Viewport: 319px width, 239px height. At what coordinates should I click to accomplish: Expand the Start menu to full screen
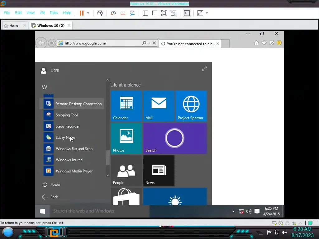click(x=204, y=69)
